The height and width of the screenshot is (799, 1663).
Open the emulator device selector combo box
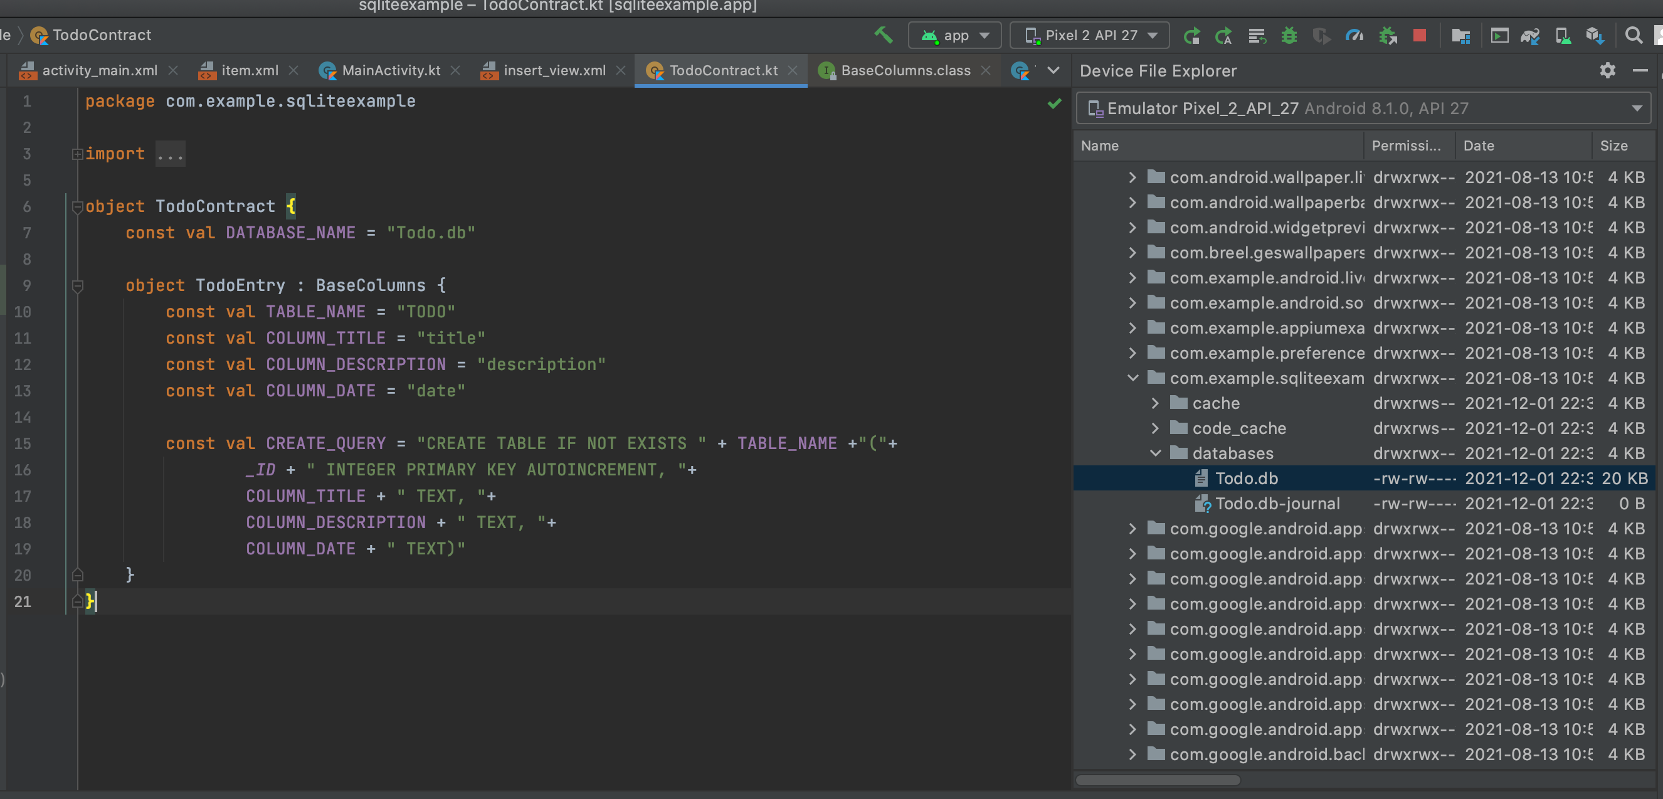click(x=1363, y=108)
